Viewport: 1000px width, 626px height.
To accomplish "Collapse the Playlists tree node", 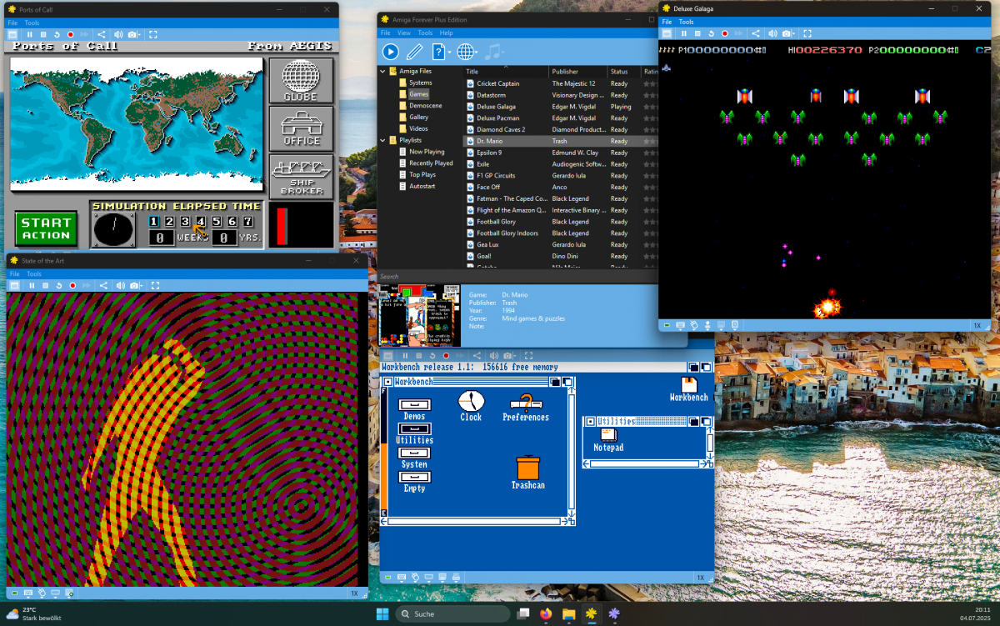I will (x=383, y=140).
